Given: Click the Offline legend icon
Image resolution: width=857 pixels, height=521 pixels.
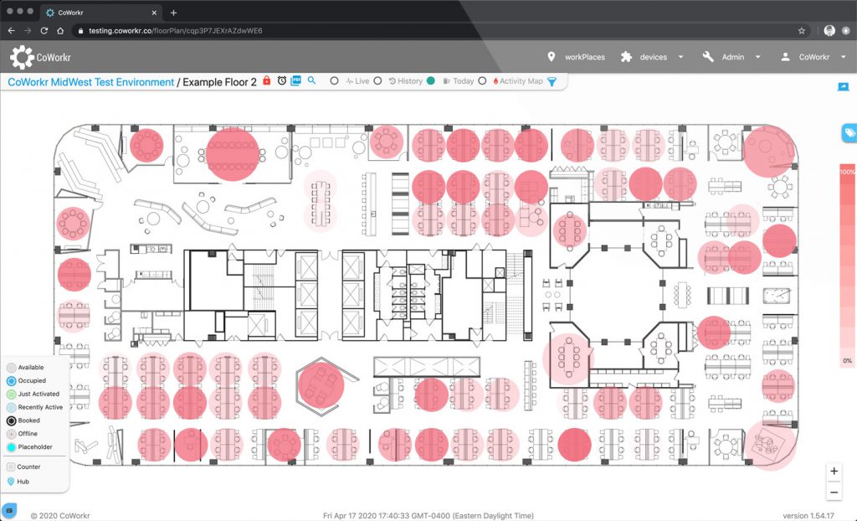Looking at the screenshot, I should point(11,434).
